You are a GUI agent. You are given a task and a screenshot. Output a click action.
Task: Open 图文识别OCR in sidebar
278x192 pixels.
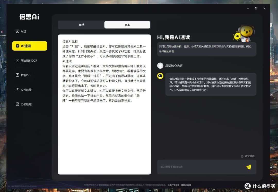click(27, 61)
